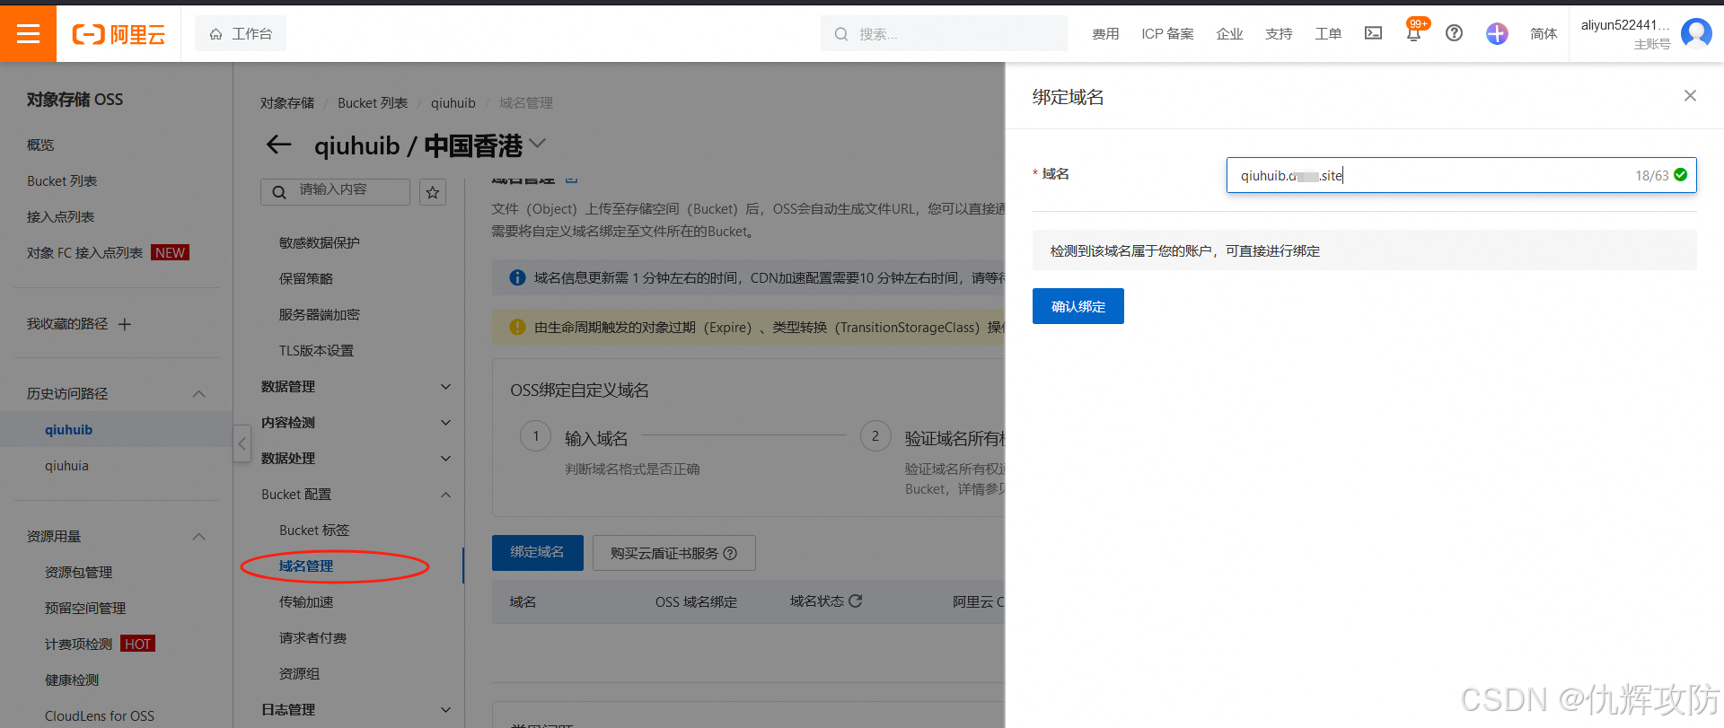This screenshot has height=728, width=1724.
Task: Open 服务器端加密 settings
Action: click(x=319, y=314)
